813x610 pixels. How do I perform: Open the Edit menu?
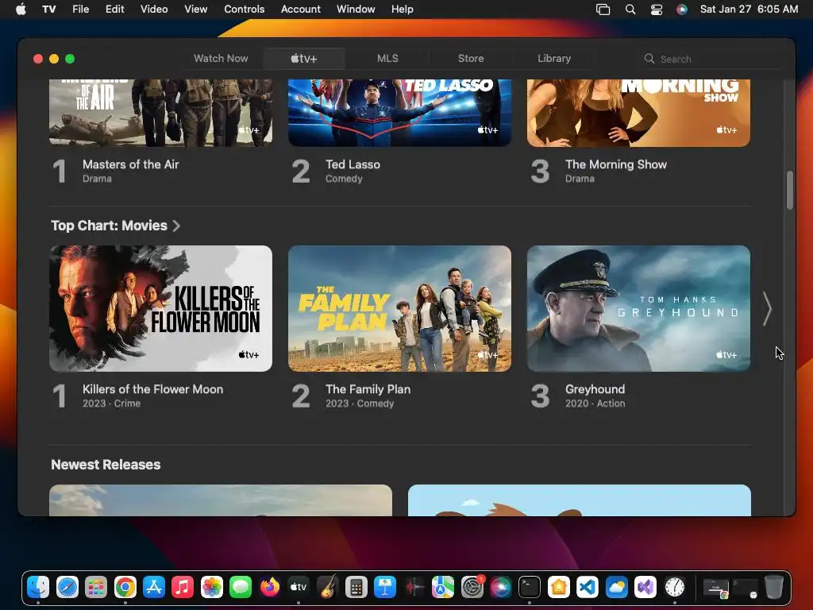(x=114, y=9)
